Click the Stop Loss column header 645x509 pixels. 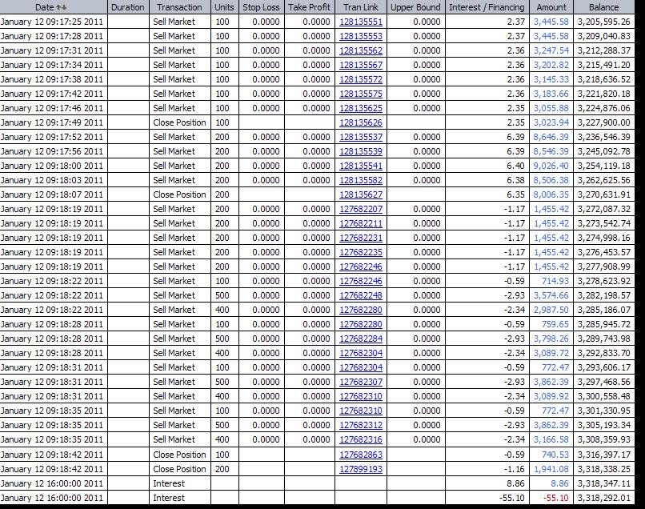pos(261,7)
